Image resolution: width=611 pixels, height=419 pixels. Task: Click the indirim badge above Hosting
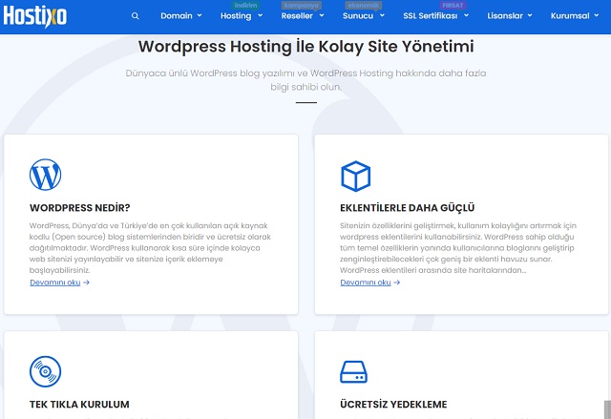[x=245, y=5]
